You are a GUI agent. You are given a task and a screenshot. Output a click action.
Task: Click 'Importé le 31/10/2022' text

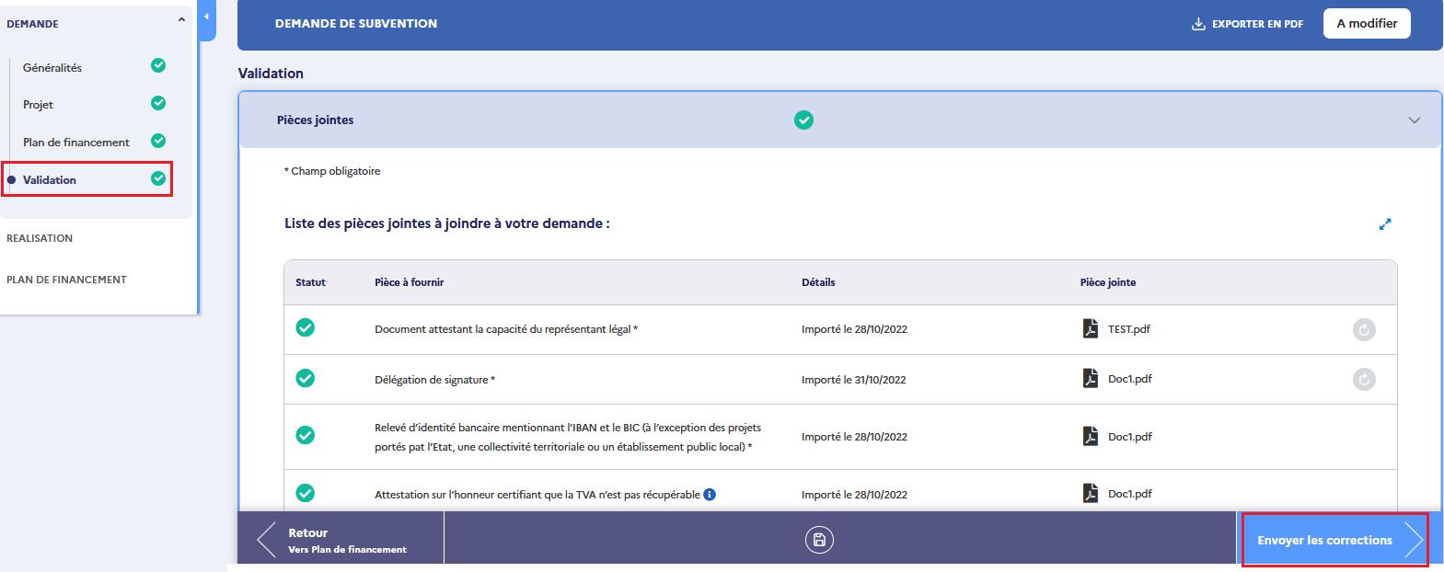pyautogui.click(x=854, y=379)
